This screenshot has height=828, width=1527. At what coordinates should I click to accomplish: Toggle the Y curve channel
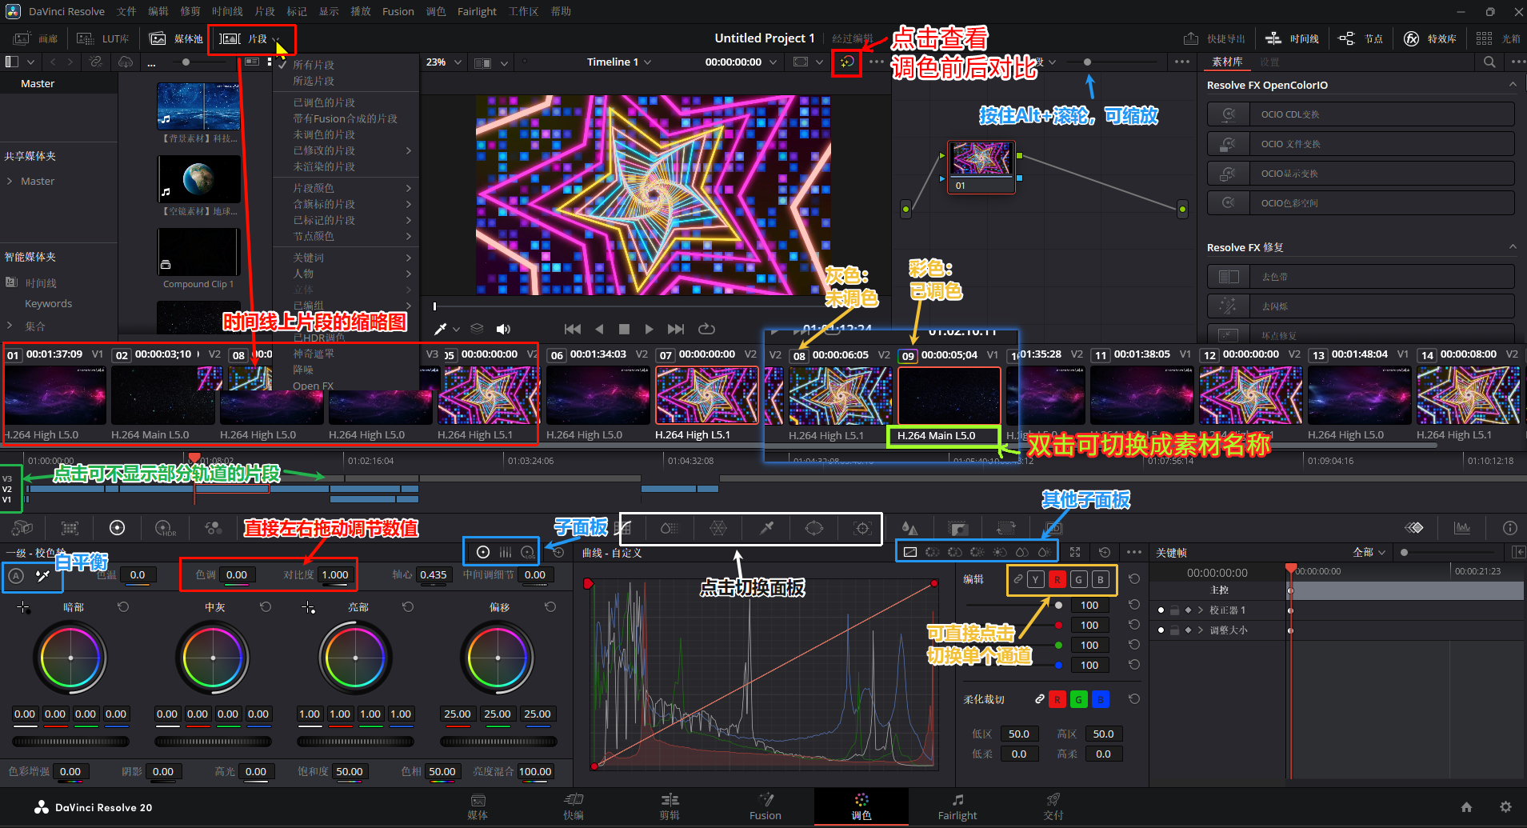point(1036,579)
